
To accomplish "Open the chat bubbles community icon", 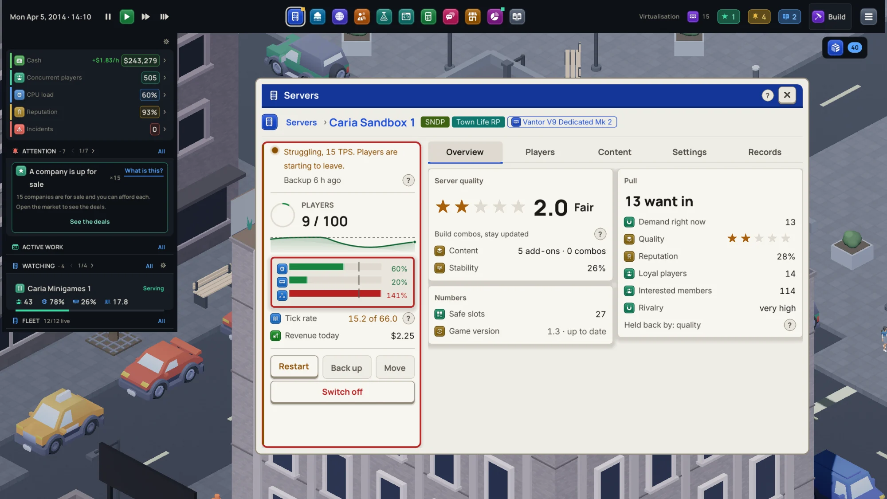I will (451, 17).
